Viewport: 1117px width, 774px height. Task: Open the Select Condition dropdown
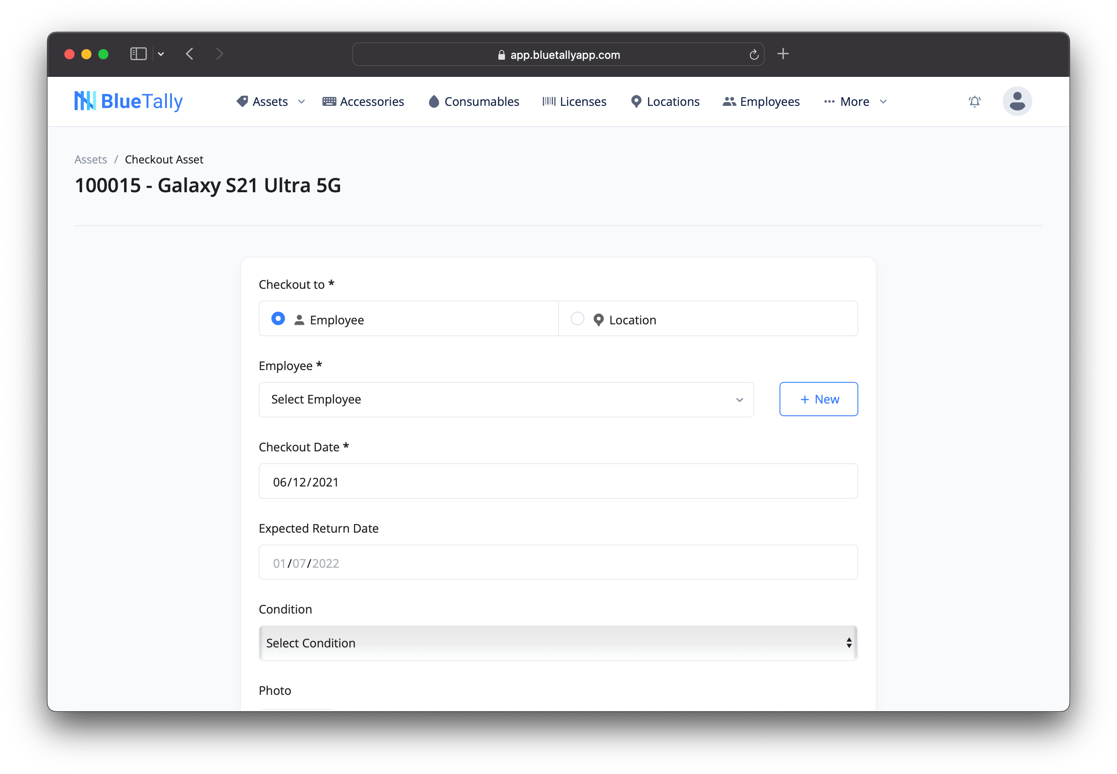(x=558, y=643)
